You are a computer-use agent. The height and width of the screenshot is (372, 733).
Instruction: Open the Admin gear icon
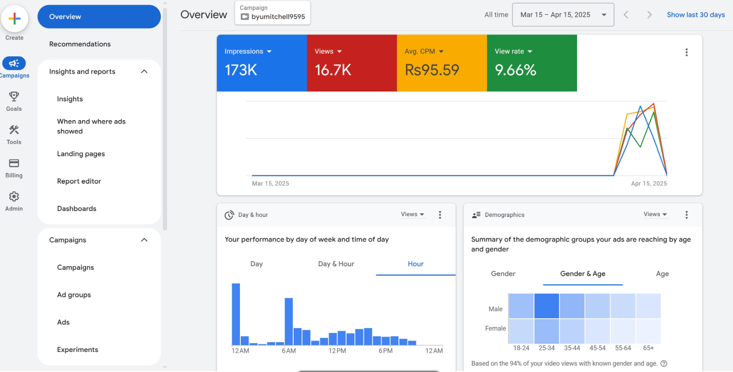click(14, 196)
